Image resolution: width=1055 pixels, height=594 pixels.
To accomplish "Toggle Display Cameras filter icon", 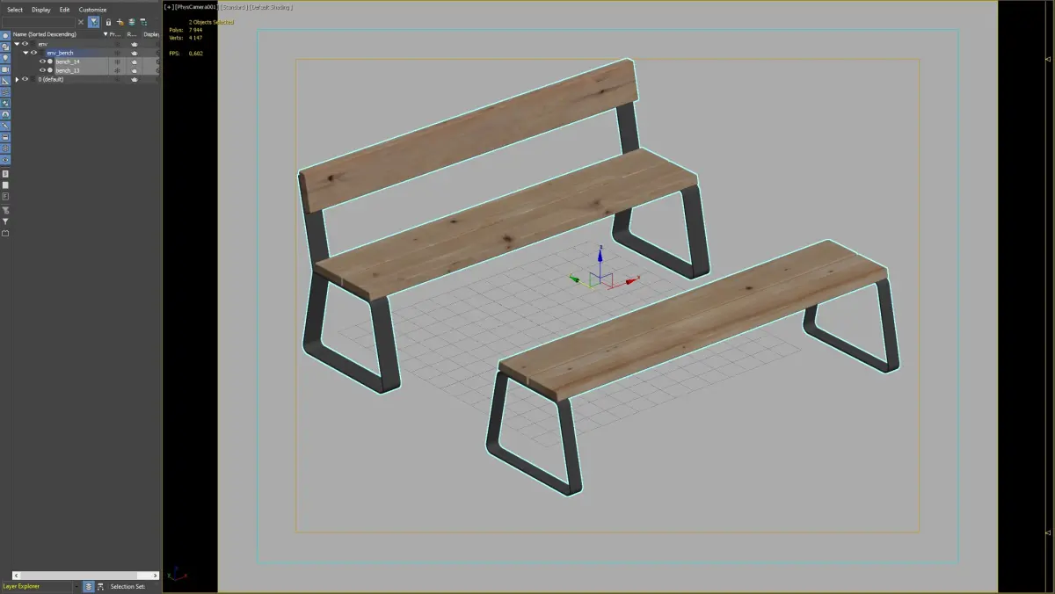I will 5,69.
